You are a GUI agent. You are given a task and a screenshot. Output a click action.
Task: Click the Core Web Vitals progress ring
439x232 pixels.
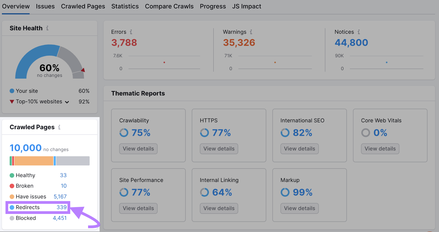click(366, 133)
